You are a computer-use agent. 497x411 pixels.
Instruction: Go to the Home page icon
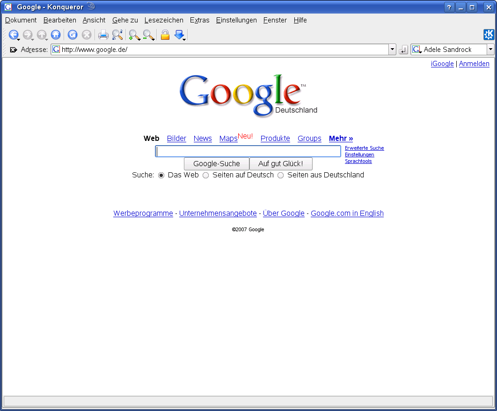[x=56, y=35]
